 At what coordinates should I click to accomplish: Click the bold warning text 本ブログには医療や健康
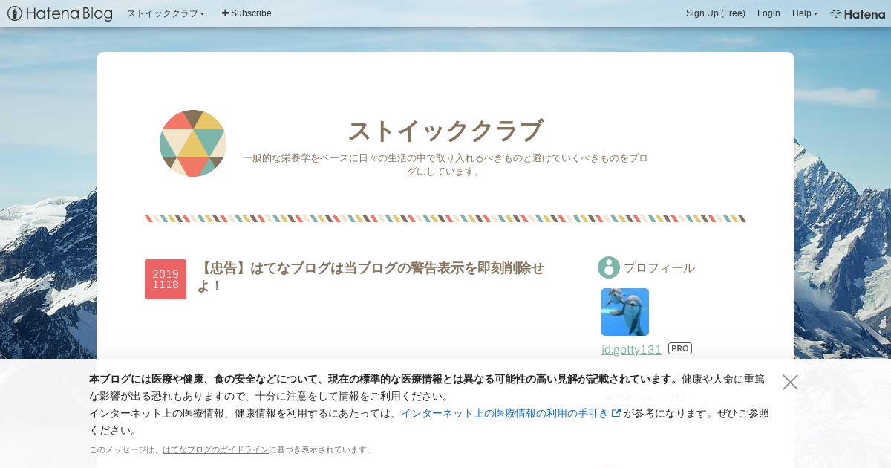coord(383,380)
